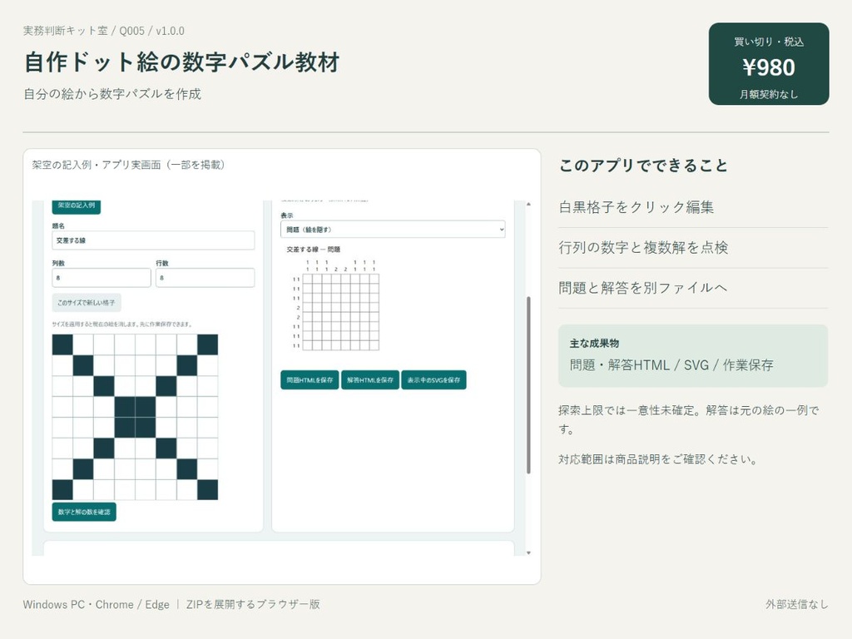The height and width of the screenshot is (639, 852).
Task: Click the text ZIPを展開するブラウザー版
Action: [253, 604]
